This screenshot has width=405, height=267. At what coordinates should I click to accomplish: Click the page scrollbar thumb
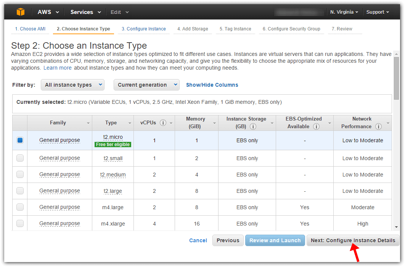click(396, 78)
